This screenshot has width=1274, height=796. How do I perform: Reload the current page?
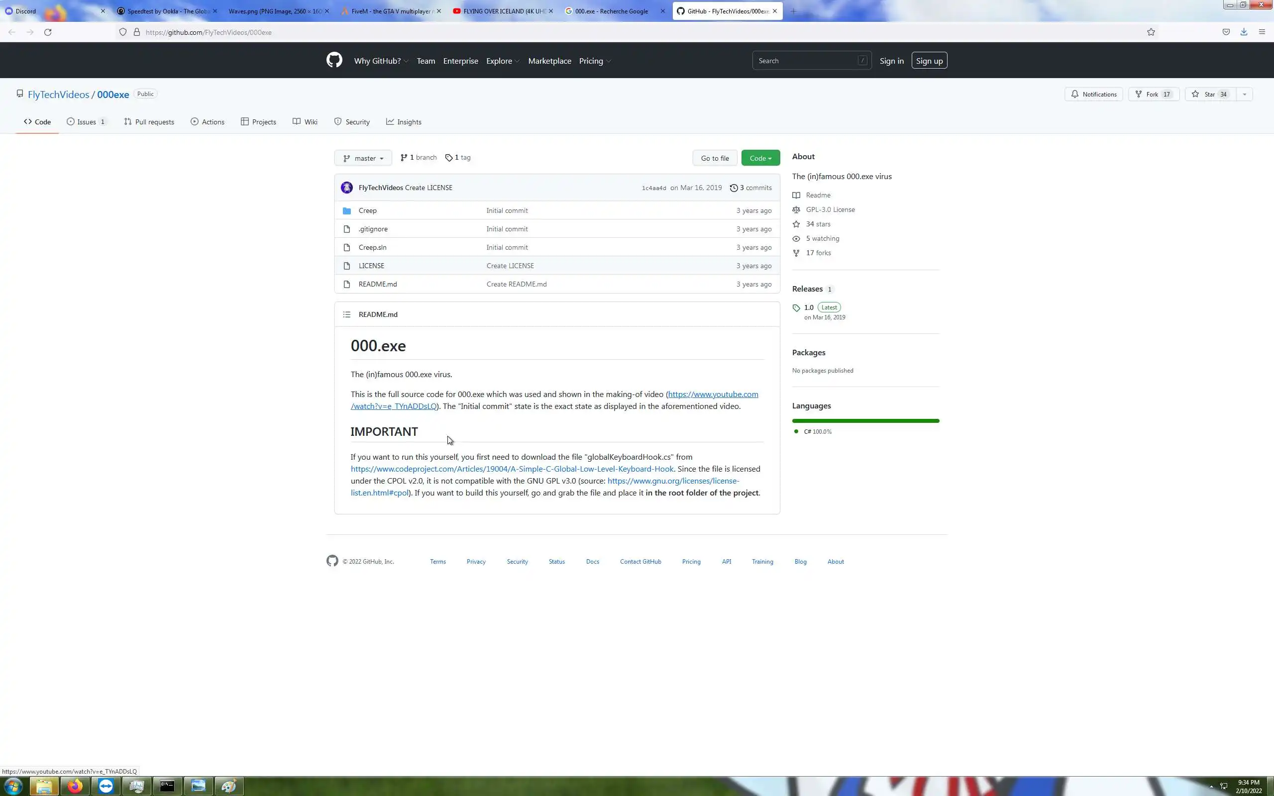(48, 32)
